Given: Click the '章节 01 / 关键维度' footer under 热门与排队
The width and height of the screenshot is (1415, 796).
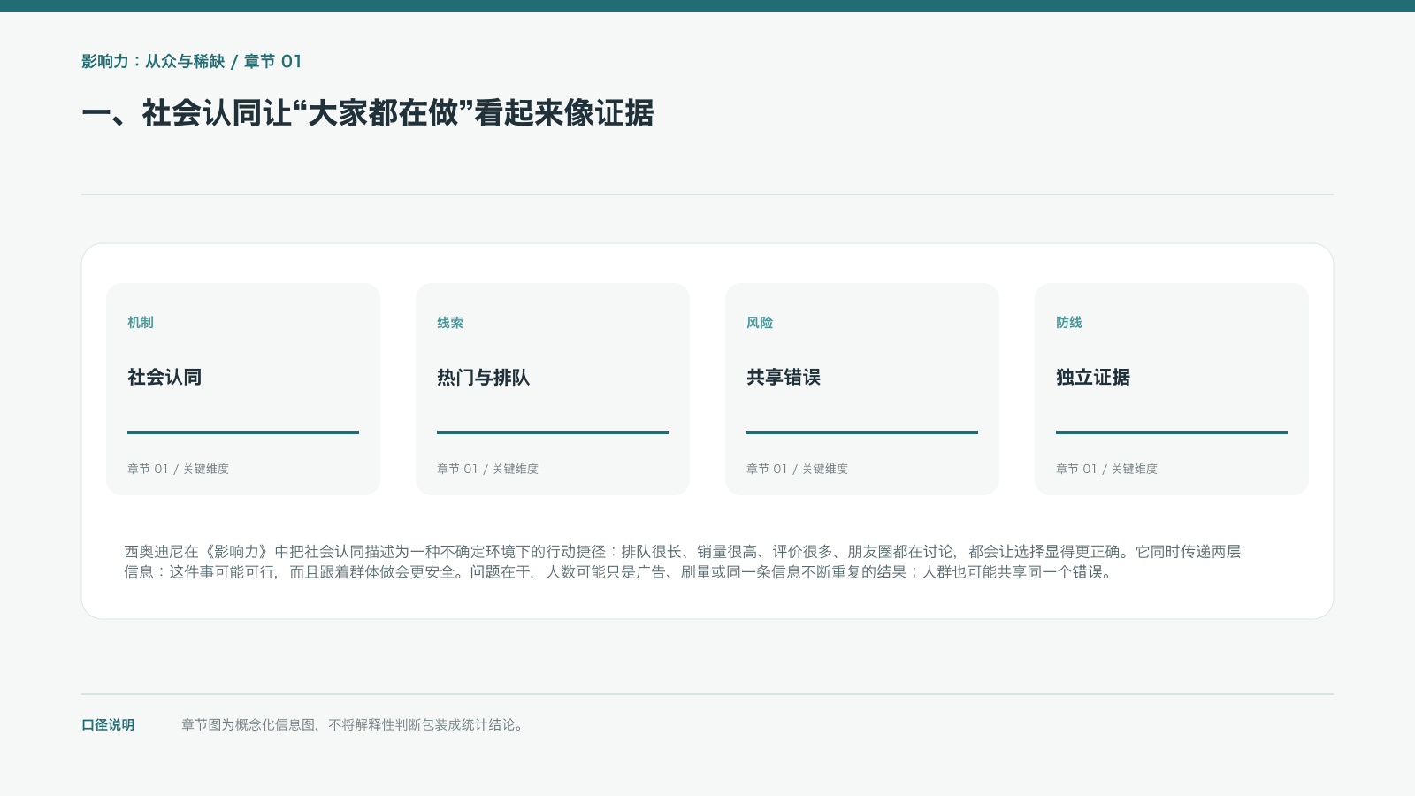Looking at the screenshot, I should 487,469.
